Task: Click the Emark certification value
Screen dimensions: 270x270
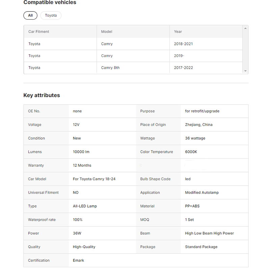Action: [78, 261]
